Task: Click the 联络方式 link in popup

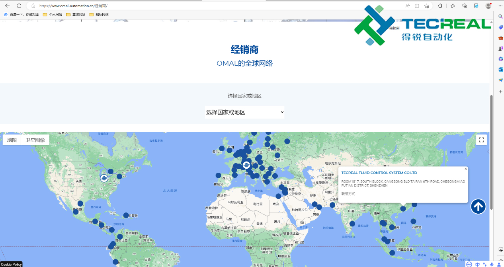Action: tap(348, 194)
